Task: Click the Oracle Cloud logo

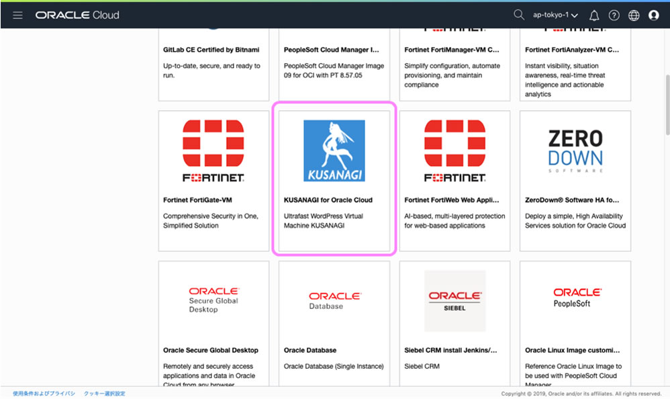Action: (77, 15)
